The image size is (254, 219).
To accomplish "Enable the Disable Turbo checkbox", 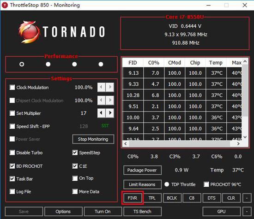I will pyautogui.click(x=12, y=152).
